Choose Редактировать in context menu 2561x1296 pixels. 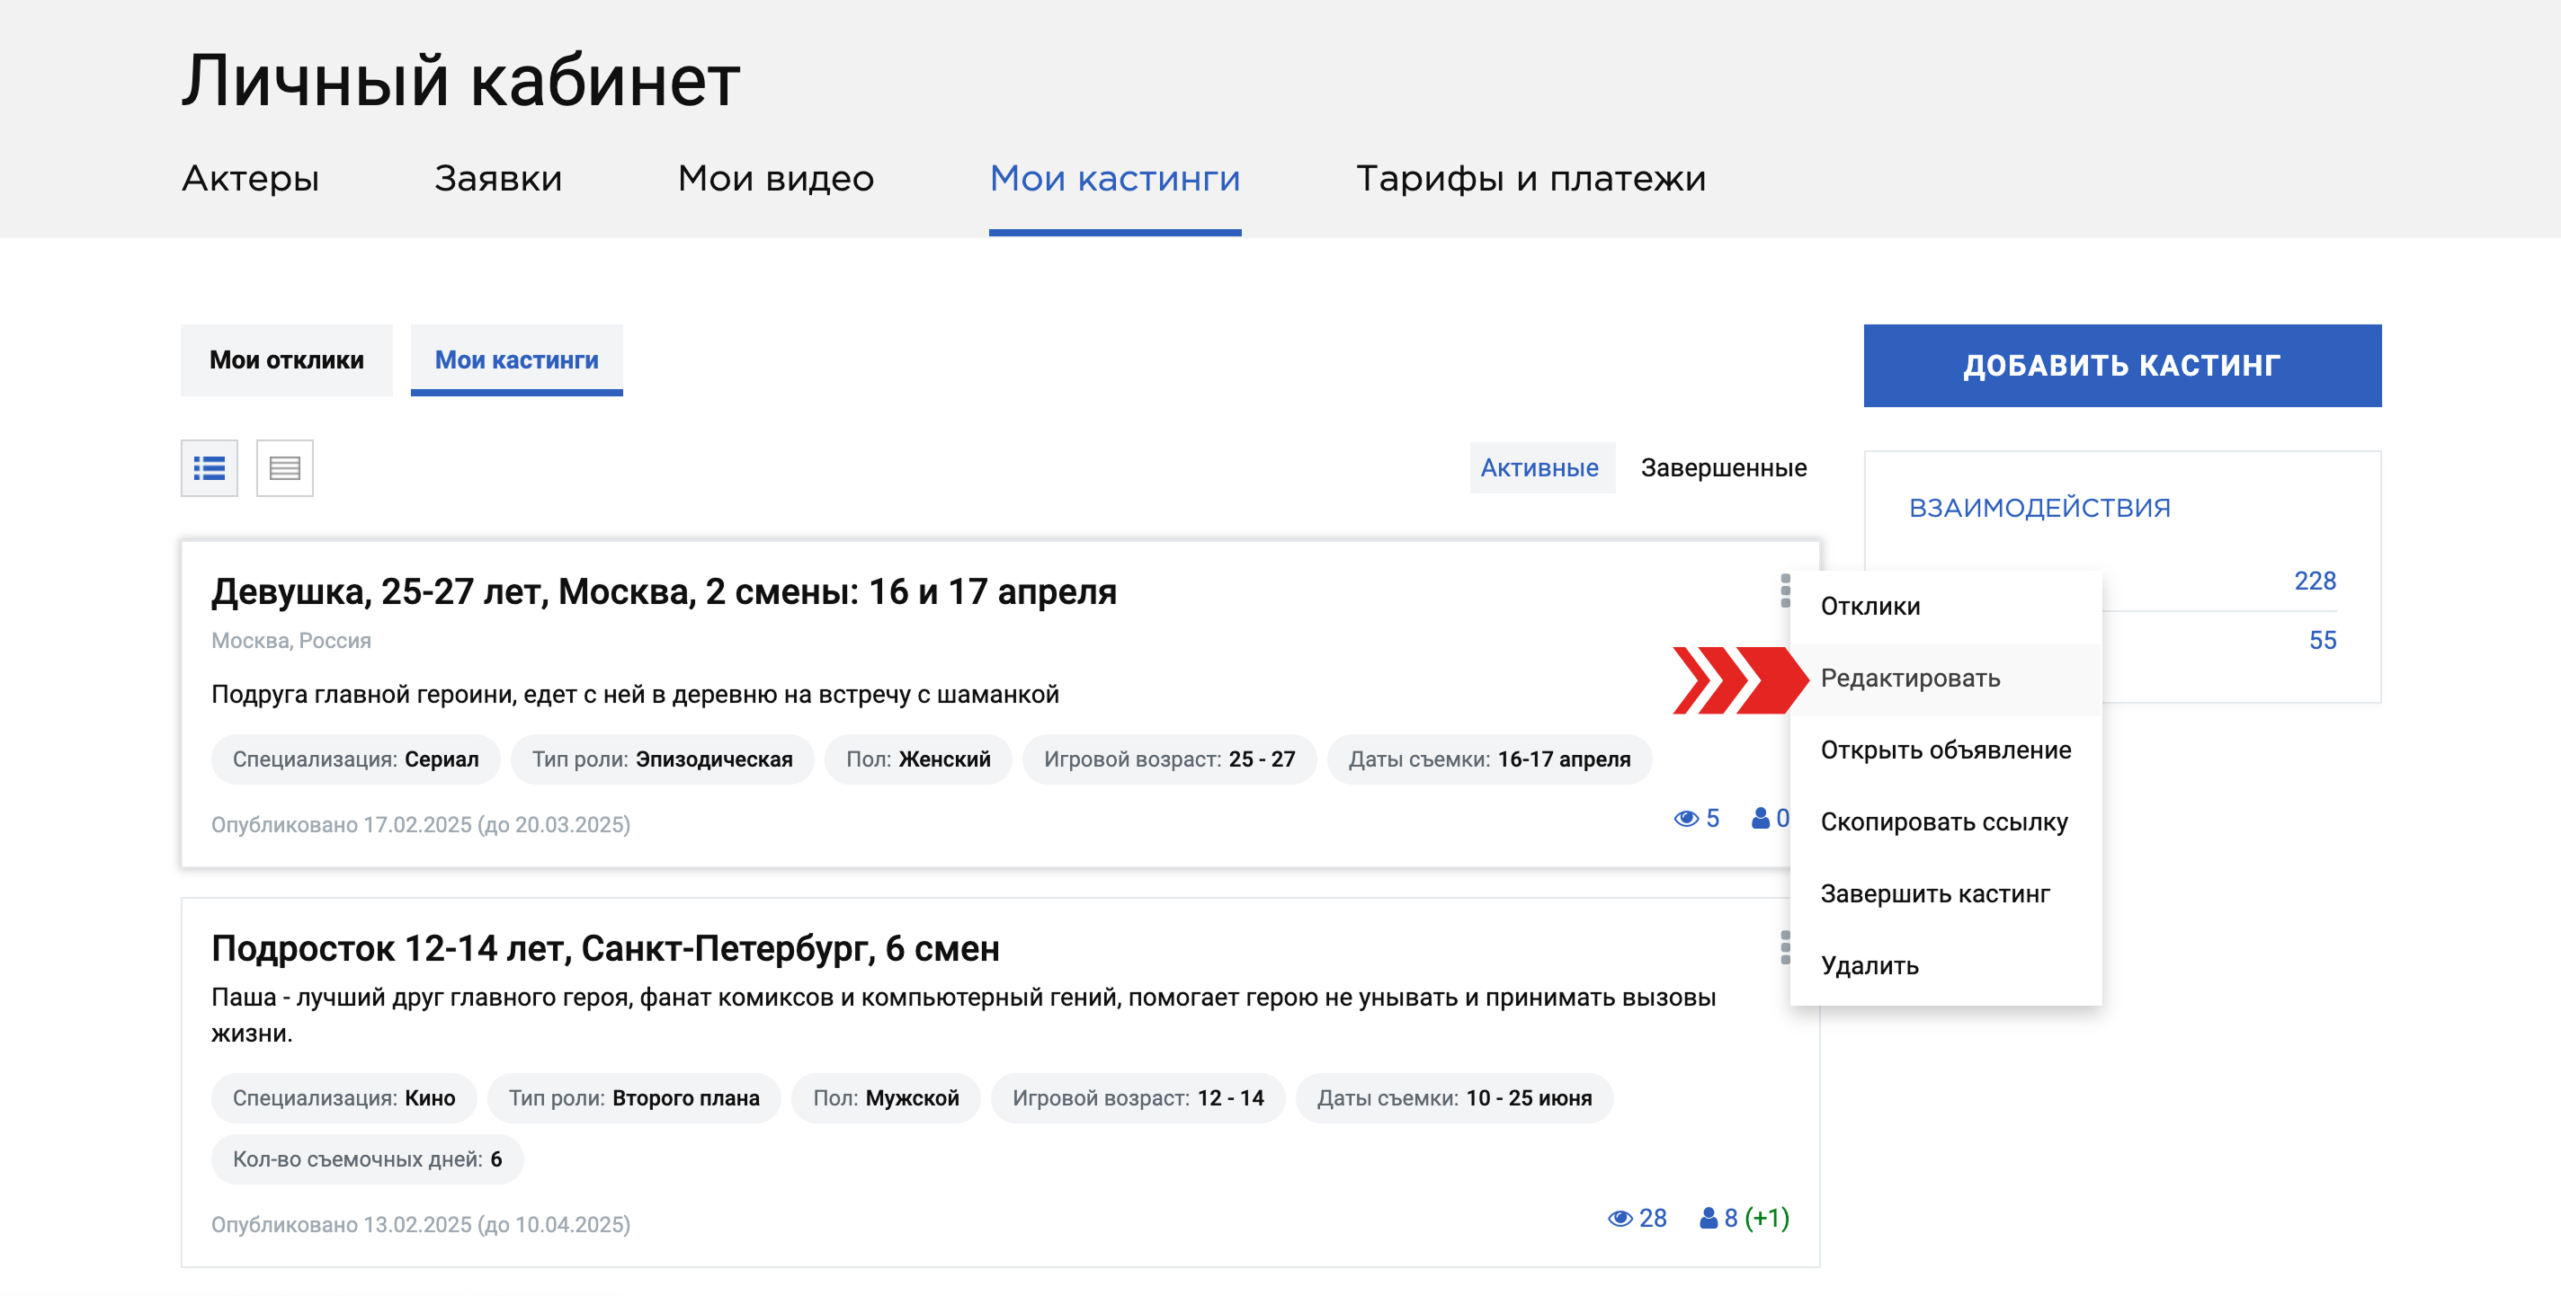(1946, 679)
